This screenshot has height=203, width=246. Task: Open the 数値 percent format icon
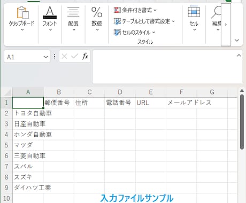pos(97,12)
